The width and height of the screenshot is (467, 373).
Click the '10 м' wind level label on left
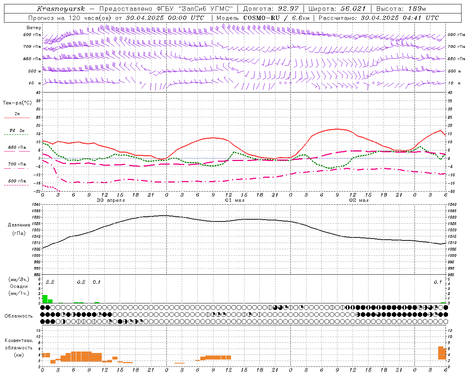(35, 83)
